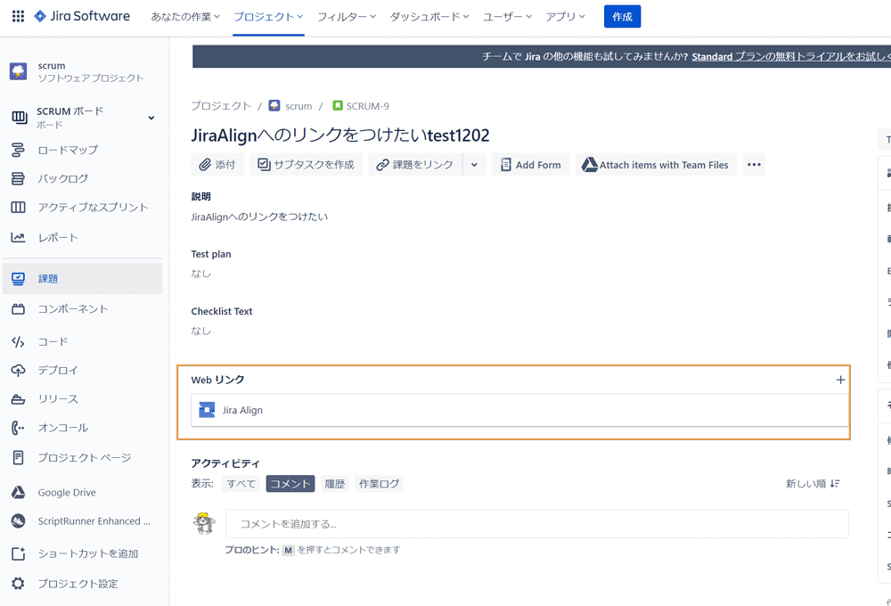This screenshot has height=606, width=891.
Task: Click the Jira Software logo
Action: tap(82, 16)
